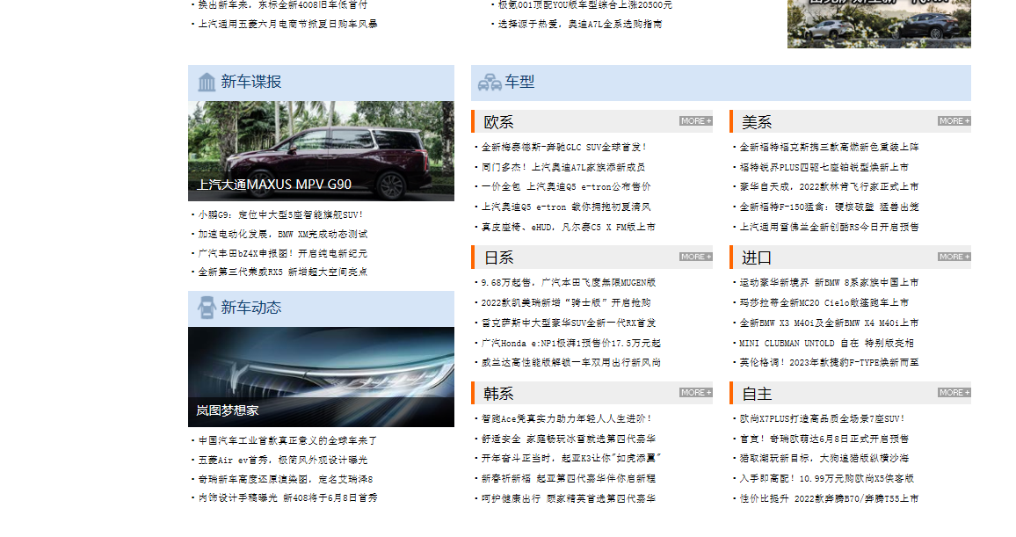Open article 小鹏G9：定位中大型5座智能旗舰SUV
1016x537 pixels.
[280, 214]
